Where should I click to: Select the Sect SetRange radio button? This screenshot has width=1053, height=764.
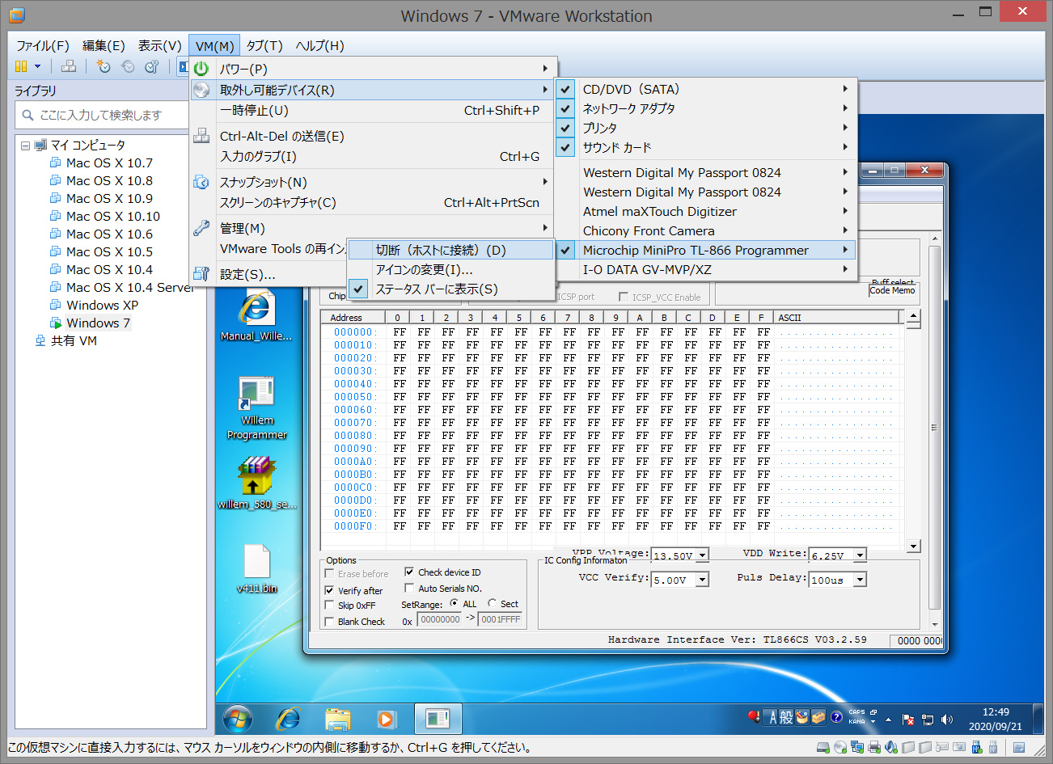tap(492, 603)
